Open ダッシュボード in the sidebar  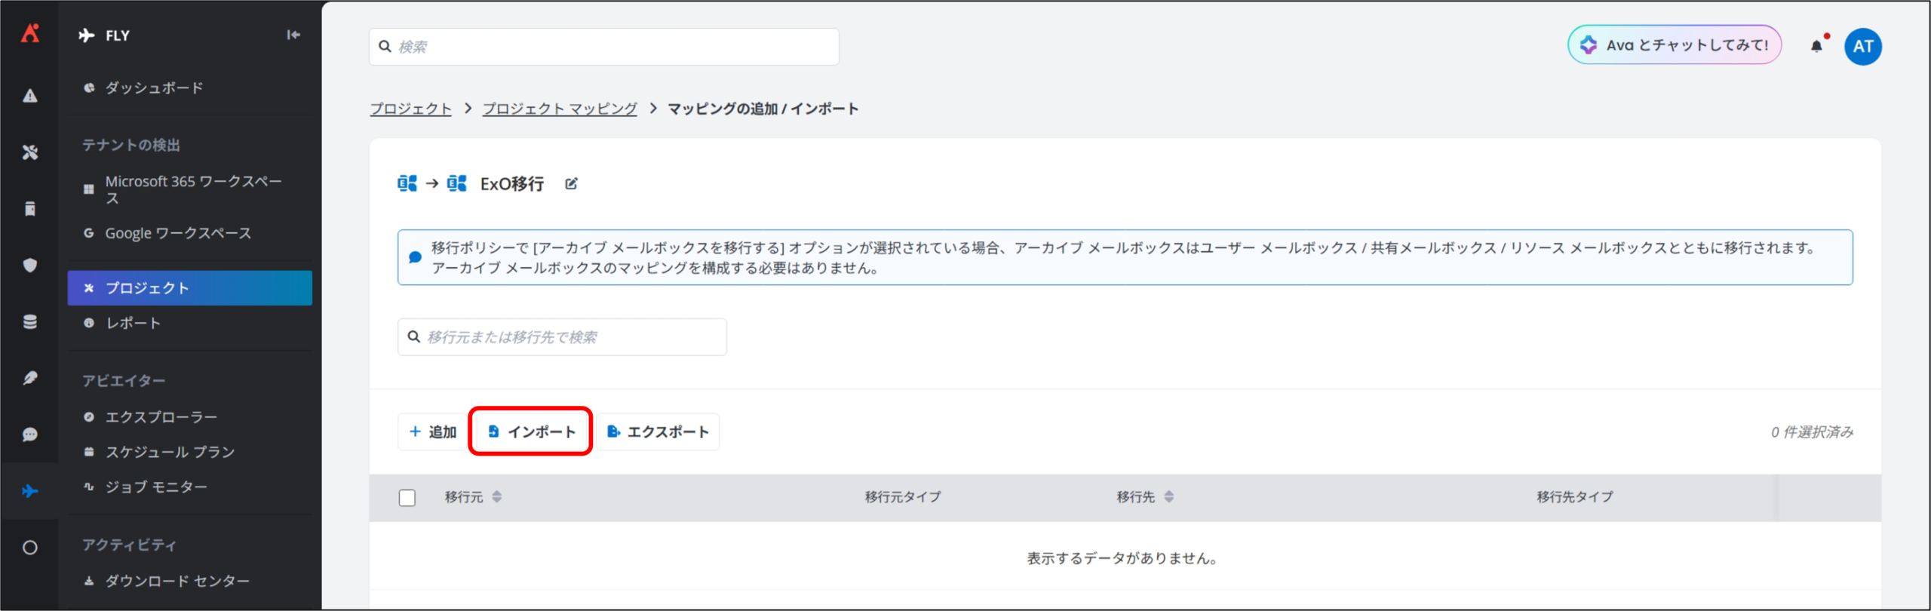coord(154,88)
